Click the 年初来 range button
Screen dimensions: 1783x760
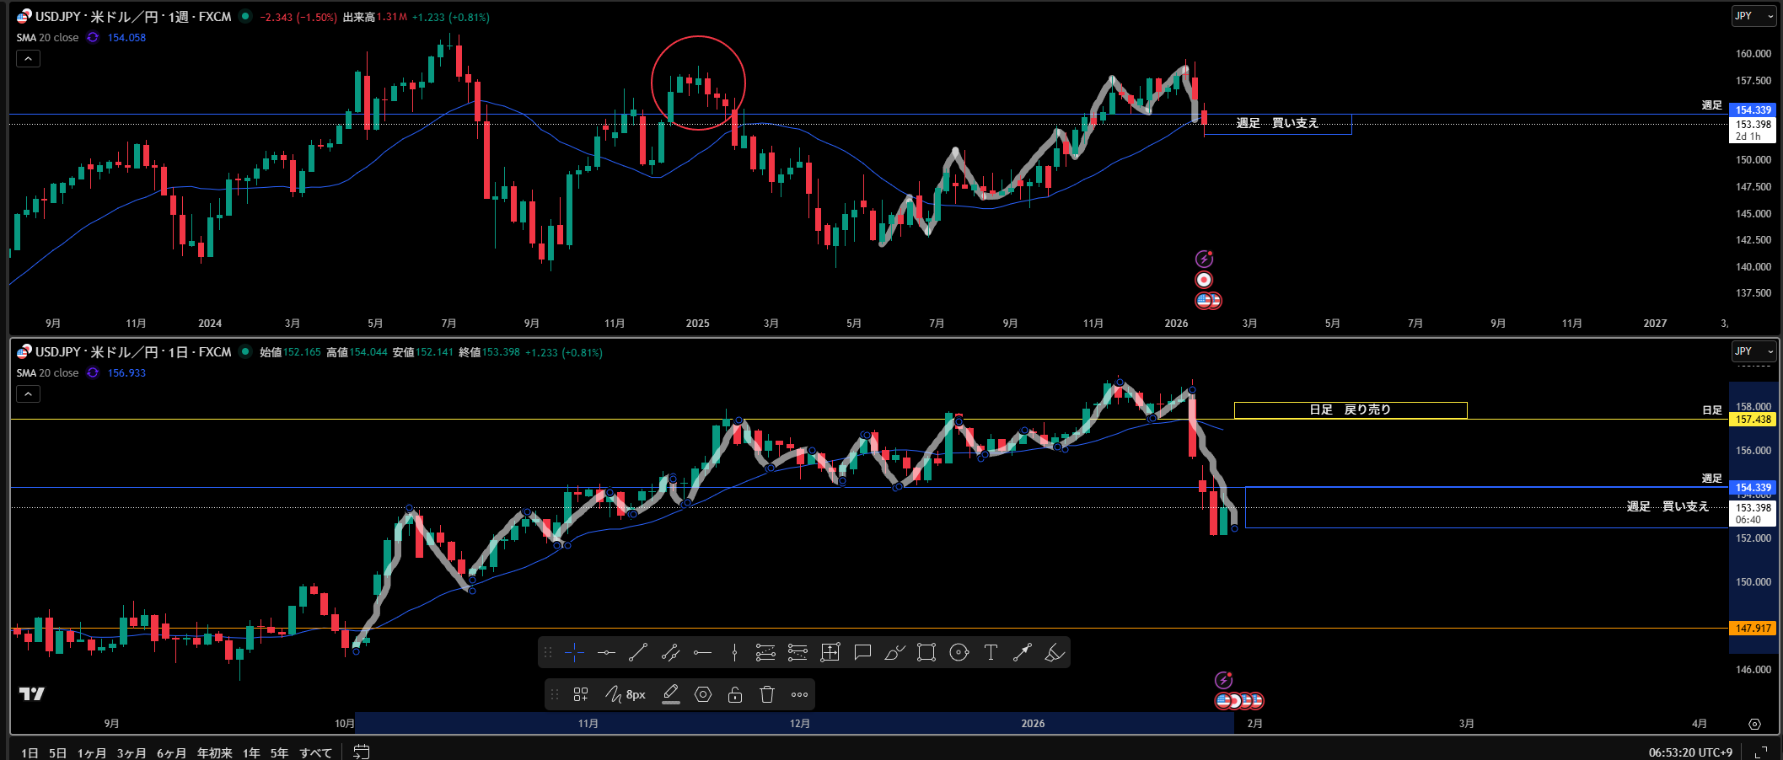tap(214, 752)
